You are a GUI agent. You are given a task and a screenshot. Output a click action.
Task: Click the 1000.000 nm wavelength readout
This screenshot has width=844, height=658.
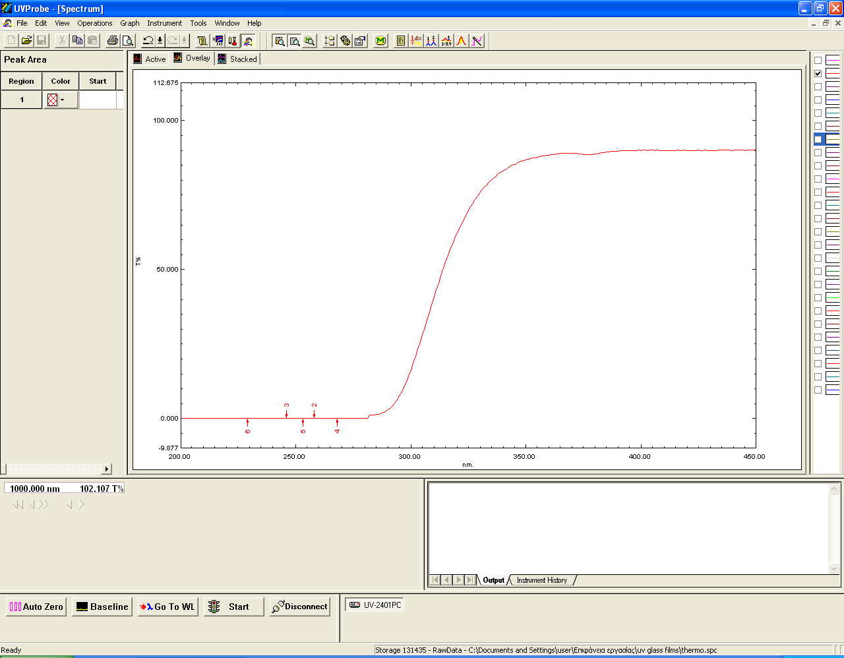coord(35,489)
